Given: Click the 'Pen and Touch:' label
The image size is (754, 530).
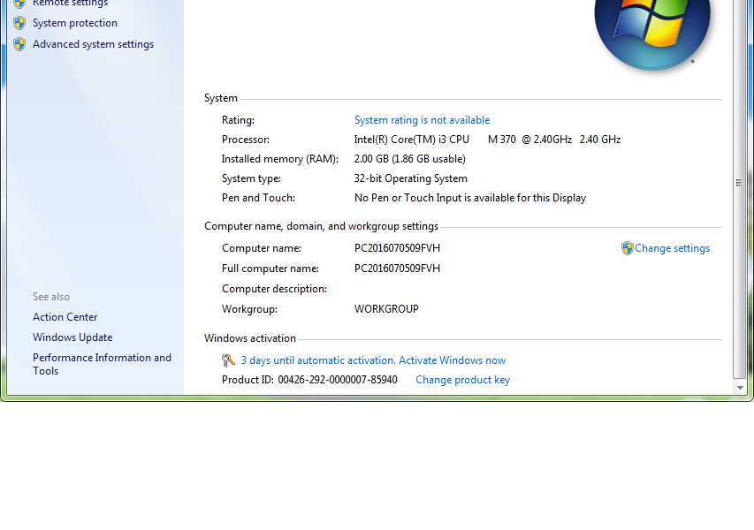Looking at the screenshot, I should pos(258,198).
